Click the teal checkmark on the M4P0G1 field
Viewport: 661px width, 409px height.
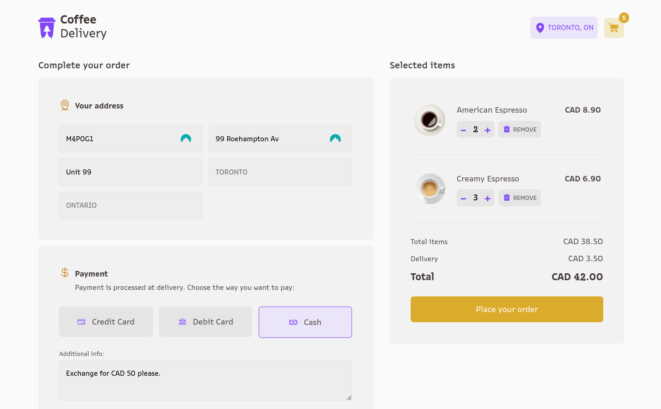(x=186, y=138)
